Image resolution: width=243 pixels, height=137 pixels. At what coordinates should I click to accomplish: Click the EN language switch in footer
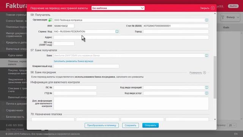[236, 134]
